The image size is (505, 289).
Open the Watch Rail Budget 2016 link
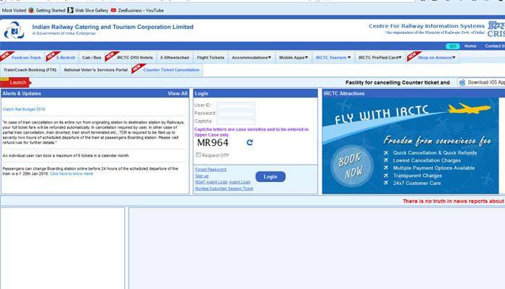24,109
